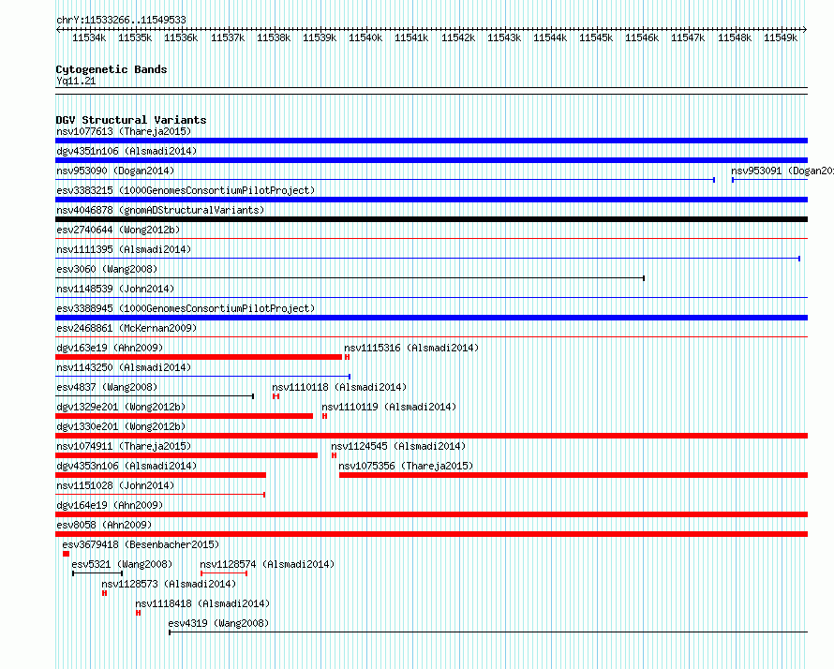This screenshot has height=669, width=834.
Task: Click the esv2740644 (Wong2012b) label
Action: [x=118, y=230]
